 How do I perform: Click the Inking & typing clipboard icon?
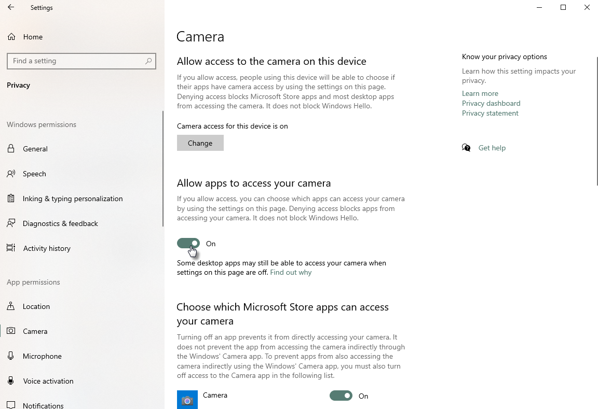click(11, 199)
